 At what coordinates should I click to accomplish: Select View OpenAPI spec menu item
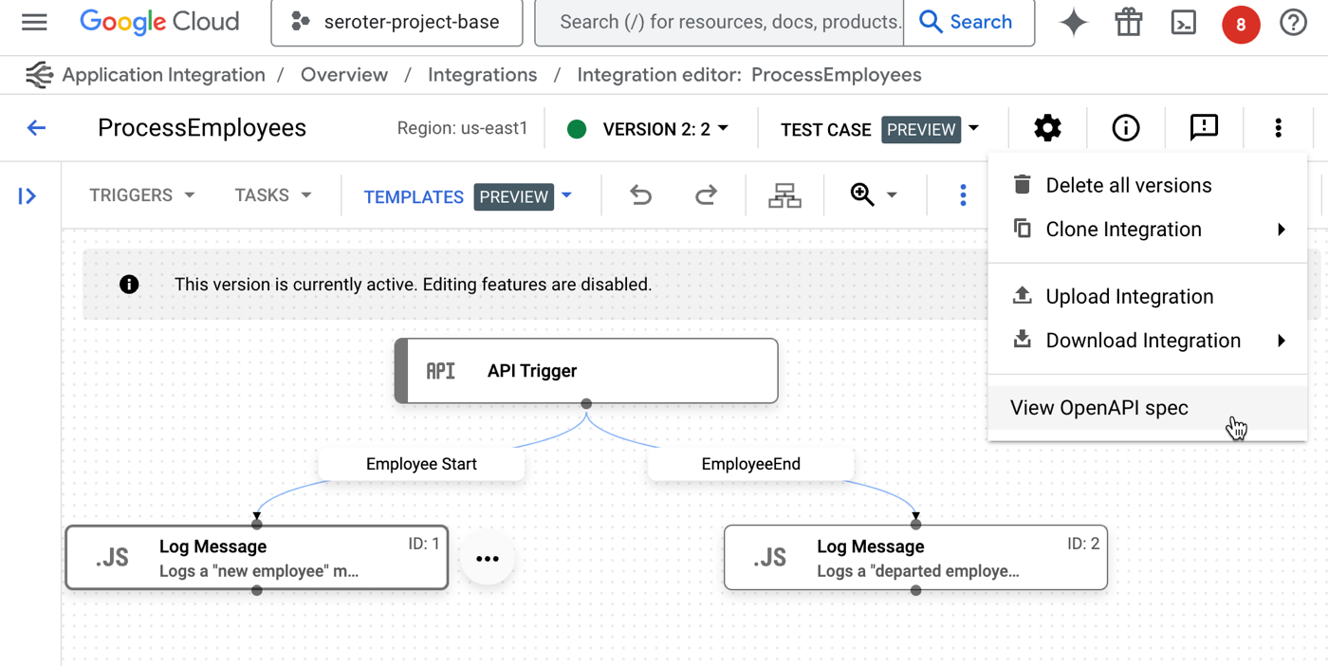point(1099,408)
